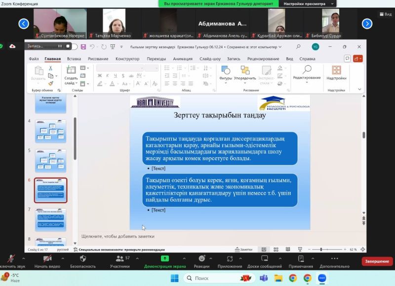
Task: Open the Zoom Security (Безопасность) shield icon
Action: click(x=83, y=258)
